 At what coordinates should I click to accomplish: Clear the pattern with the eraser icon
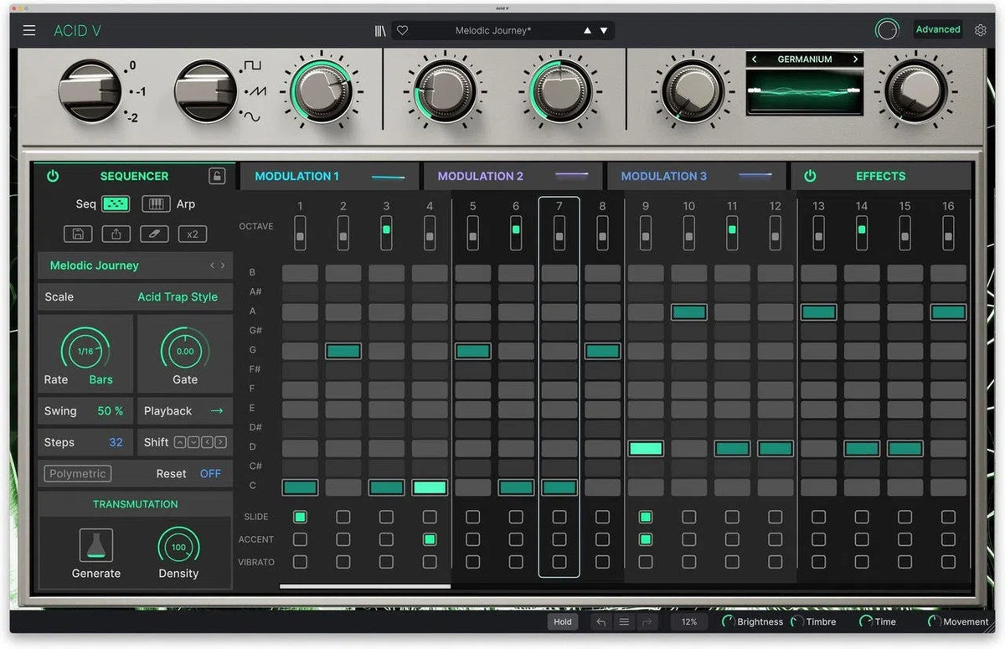[154, 234]
